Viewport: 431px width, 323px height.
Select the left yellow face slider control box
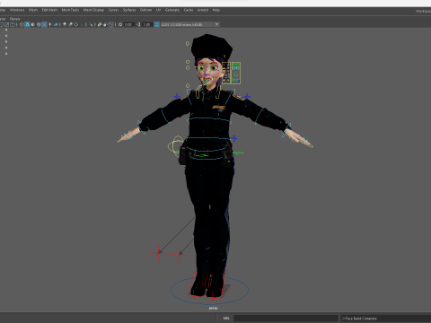226,73
